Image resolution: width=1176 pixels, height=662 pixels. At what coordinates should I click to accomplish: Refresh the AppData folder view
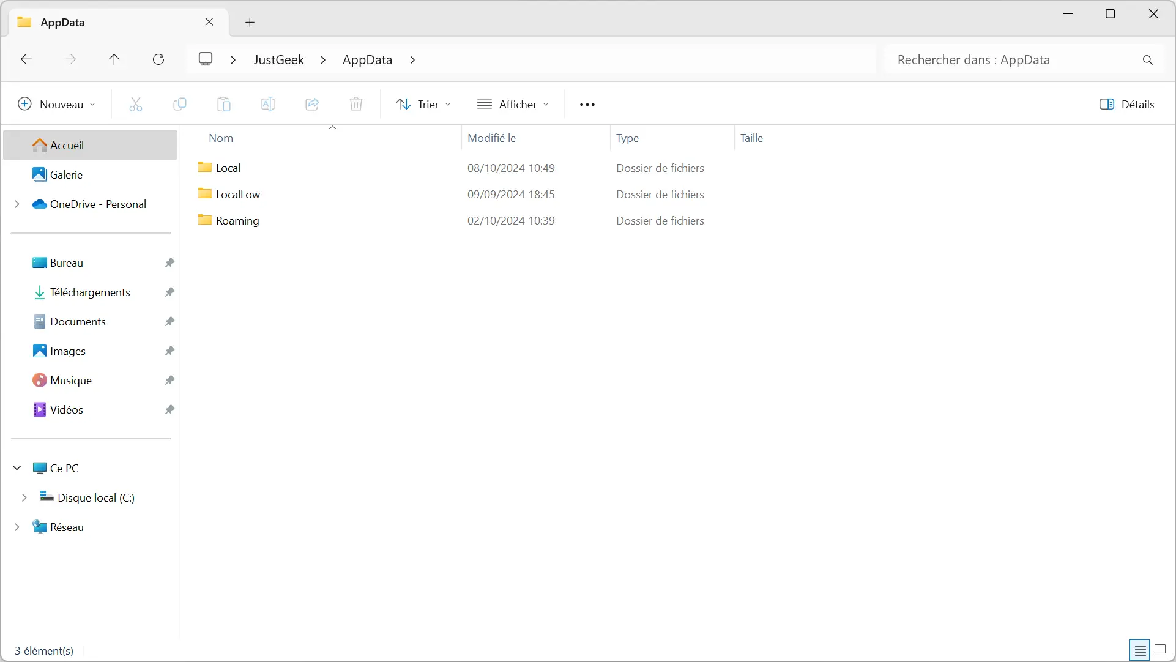pos(158,59)
